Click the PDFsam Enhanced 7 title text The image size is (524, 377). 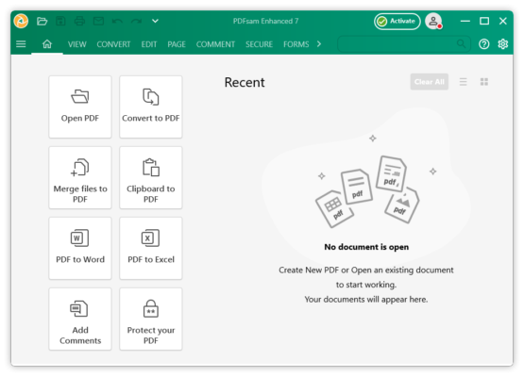pos(265,22)
